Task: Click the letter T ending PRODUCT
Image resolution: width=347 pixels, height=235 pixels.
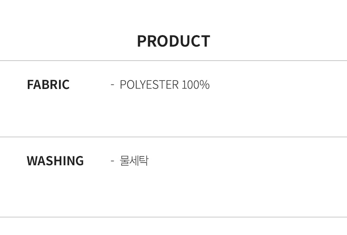Action: [205, 41]
